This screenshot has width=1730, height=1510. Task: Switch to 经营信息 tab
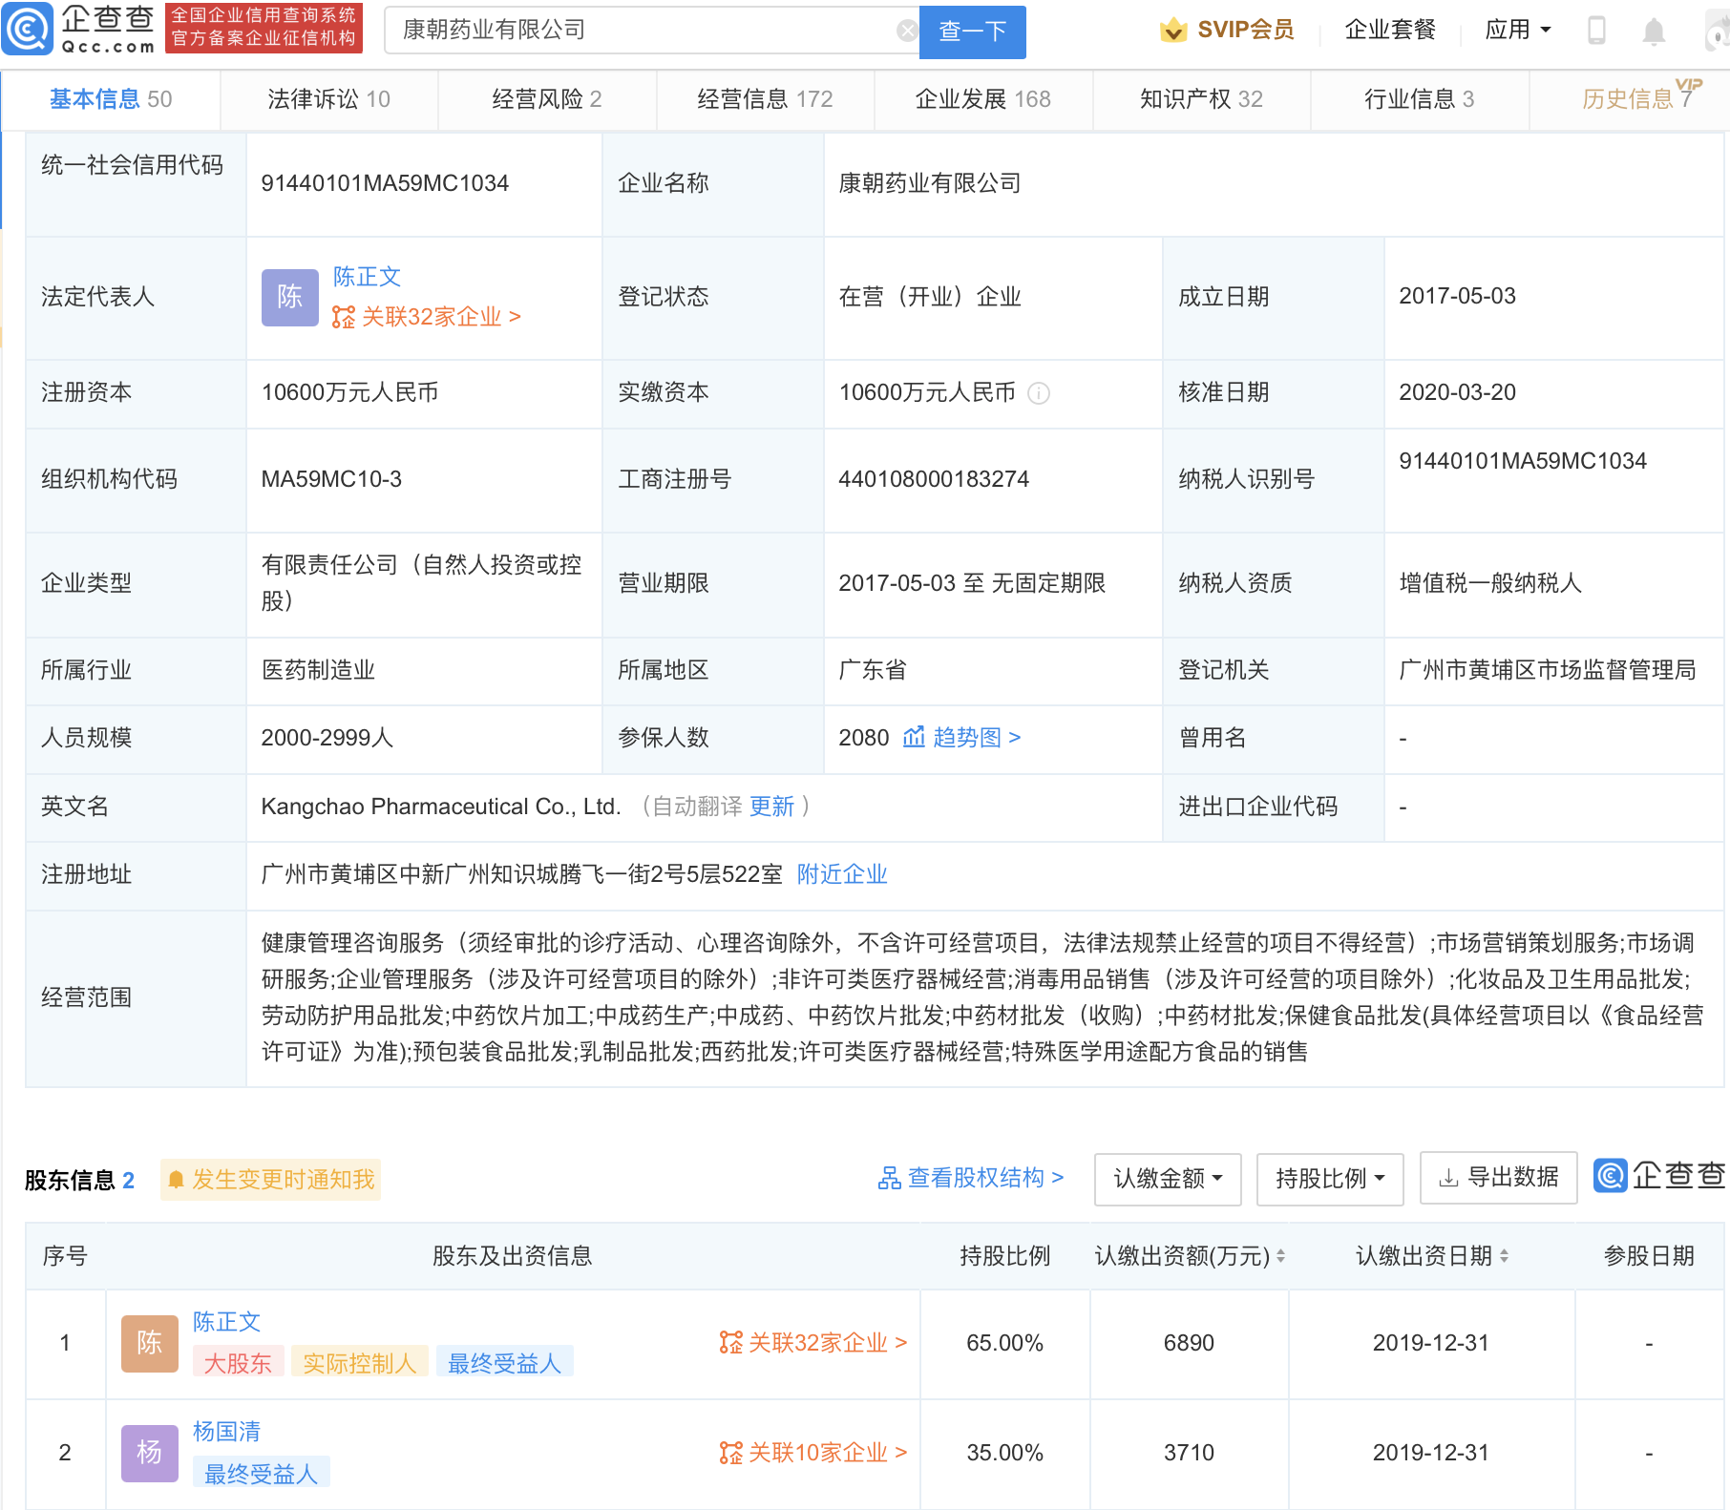pos(765,99)
